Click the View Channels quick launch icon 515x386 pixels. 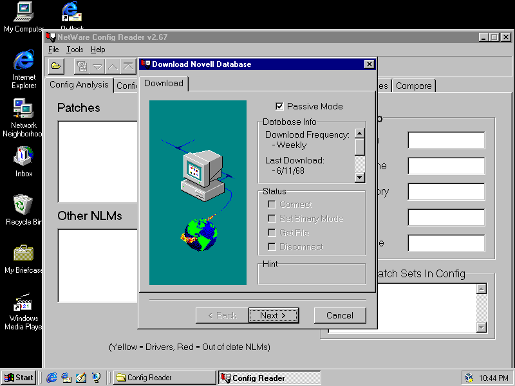click(96, 378)
